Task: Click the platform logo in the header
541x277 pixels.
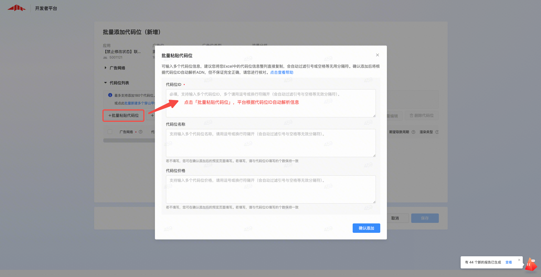Action: (17, 8)
